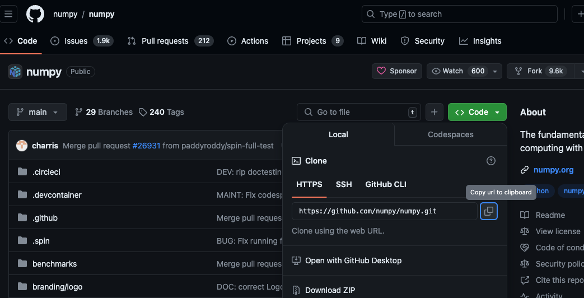The image size is (584, 298).
Task: Open clone help question mark icon
Action: [491, 161]
